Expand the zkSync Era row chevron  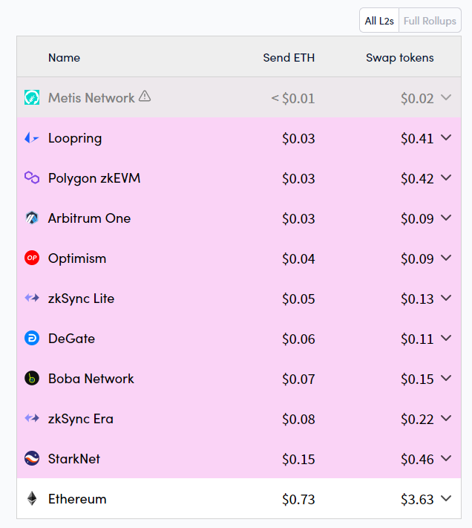point(446,418)
